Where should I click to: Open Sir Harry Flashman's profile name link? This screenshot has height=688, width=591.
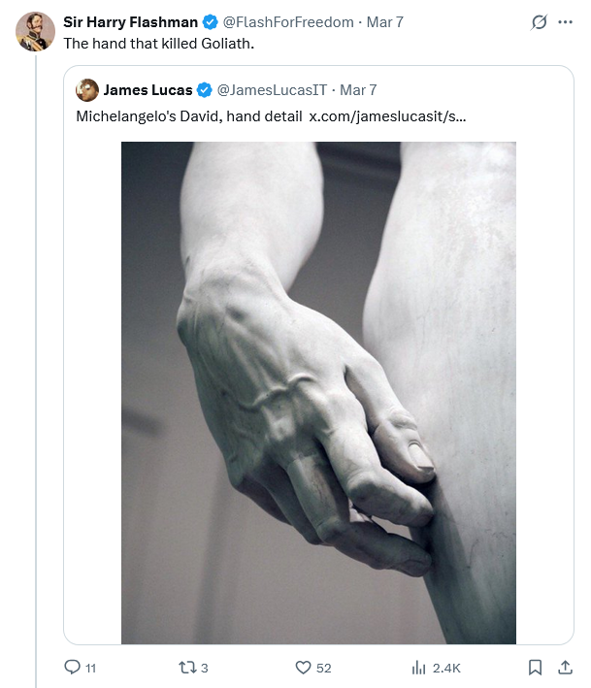130,22
